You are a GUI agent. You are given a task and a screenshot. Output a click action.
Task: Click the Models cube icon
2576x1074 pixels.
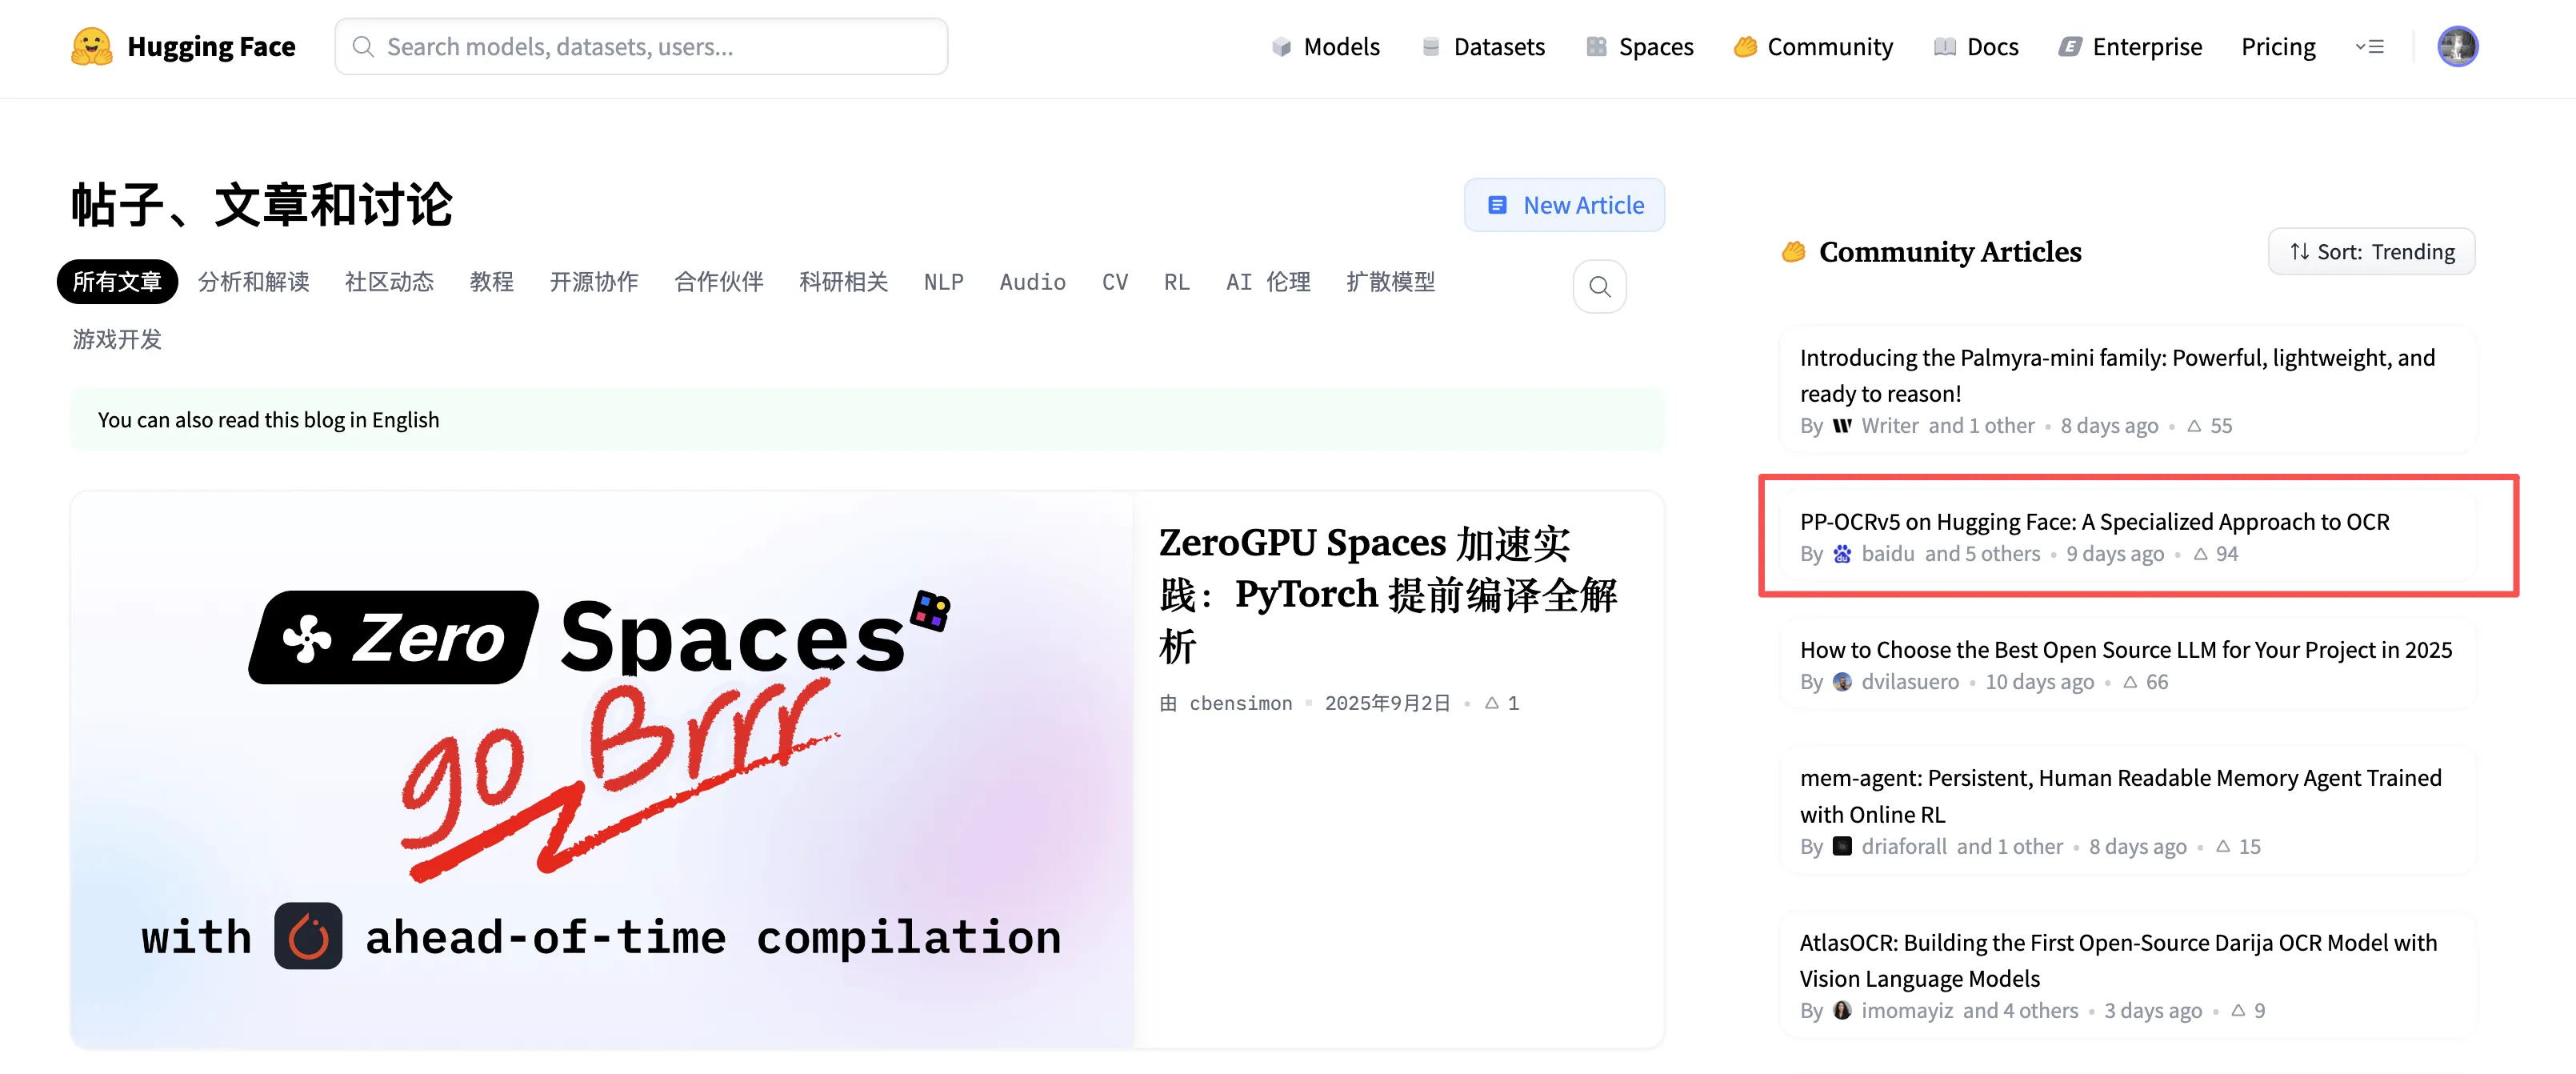[x=1283, y=46]
